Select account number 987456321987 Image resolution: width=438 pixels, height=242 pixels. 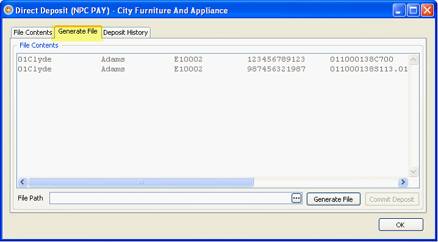click(276, 69)
